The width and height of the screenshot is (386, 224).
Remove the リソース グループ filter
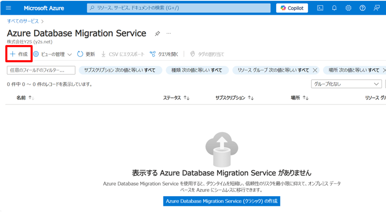coord(315,70)
